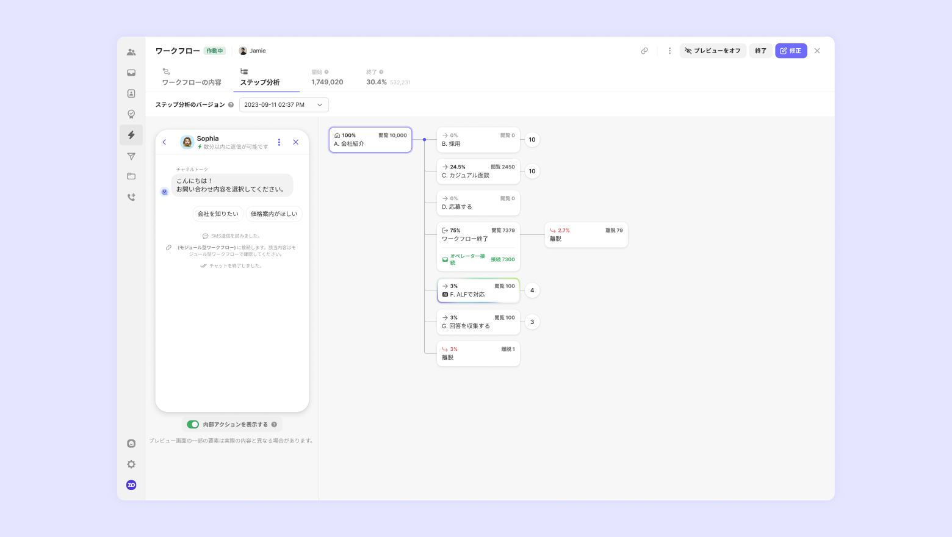Image resolution: width=952 pixels, height=537 pixels.
Task: Click the help icon next to 開始
Action: point(326,72)
